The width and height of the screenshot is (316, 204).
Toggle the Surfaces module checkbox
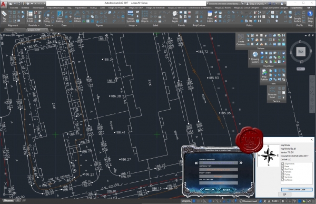(282, 180)
